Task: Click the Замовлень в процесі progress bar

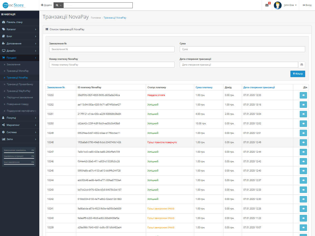Action: (x=19, y=159)
